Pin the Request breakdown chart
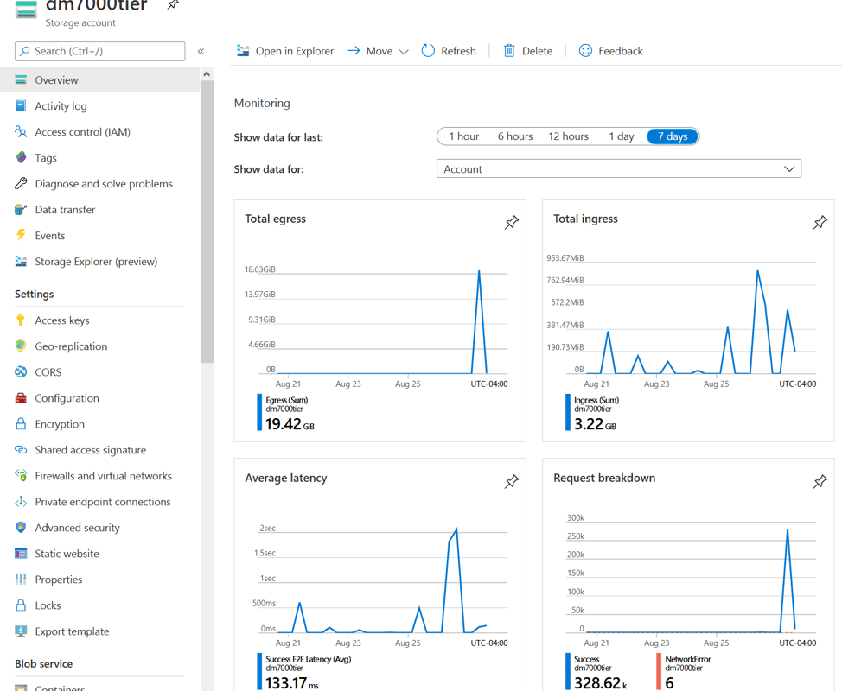Image resolution: width=842 pixels, height=691 pixels. (820, 481)
